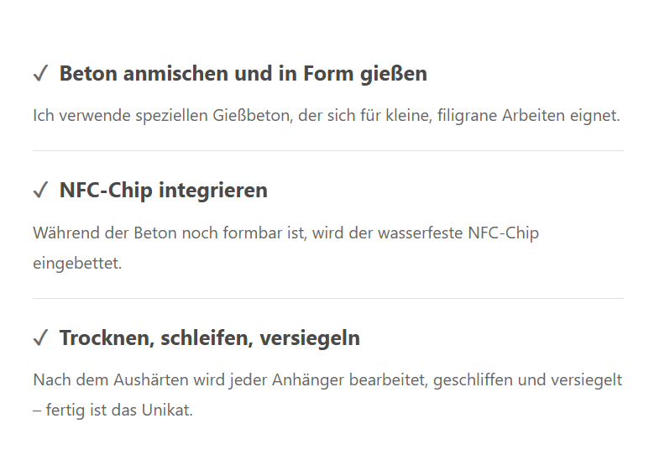Click the divider line above "NFC-Chip integrieren"
The width and height of the screenshot is (654, 476).
328,151
